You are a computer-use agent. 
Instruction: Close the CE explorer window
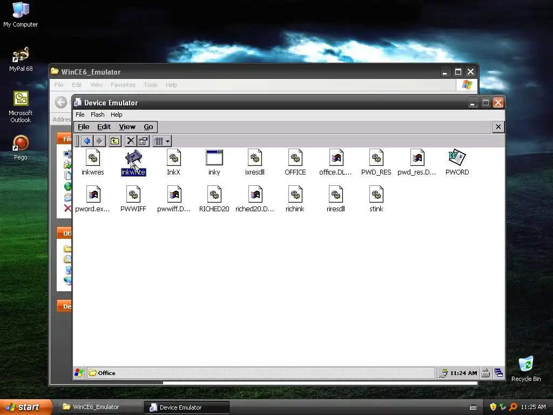click(x=498, y=126)
